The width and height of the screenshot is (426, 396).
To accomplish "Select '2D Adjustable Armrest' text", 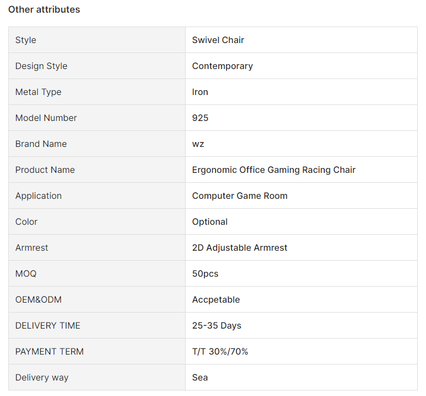I will 240,247.
